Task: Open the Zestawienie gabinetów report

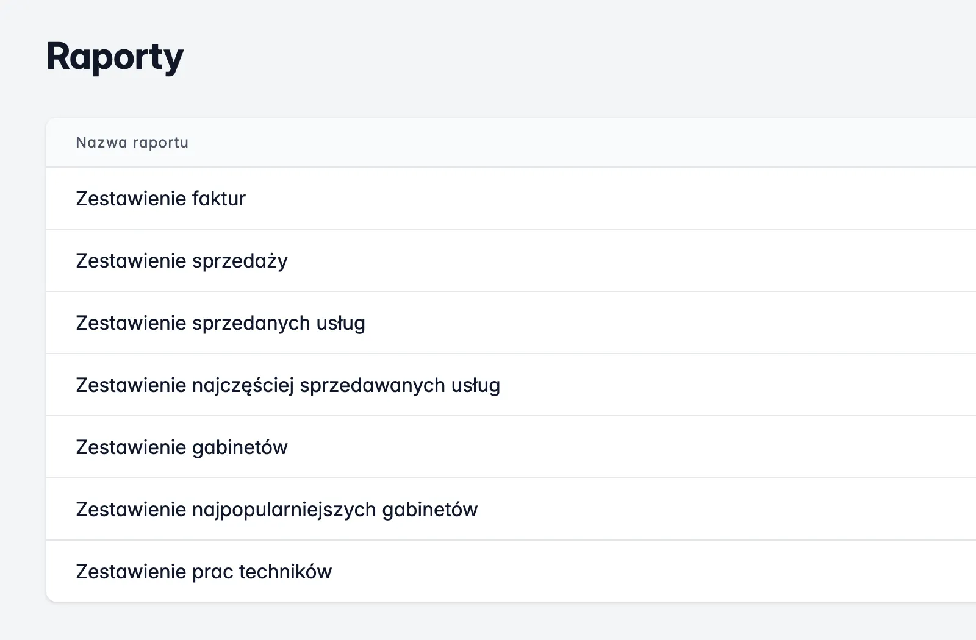Action: pos(181,447)
